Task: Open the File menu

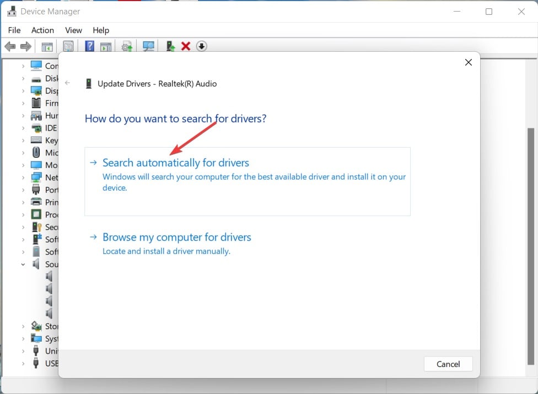Action: pos(14,30)
